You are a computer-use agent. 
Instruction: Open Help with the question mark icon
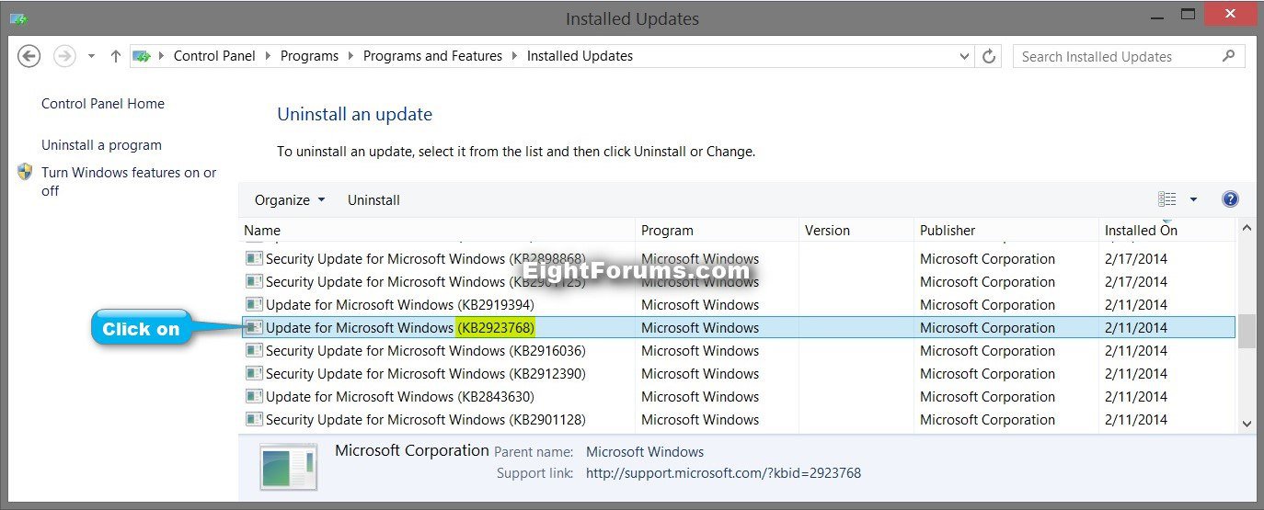(x=1230, y=199)
